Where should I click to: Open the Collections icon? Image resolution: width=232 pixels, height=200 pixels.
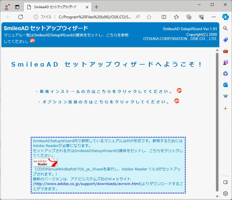(x=189, y=17)
